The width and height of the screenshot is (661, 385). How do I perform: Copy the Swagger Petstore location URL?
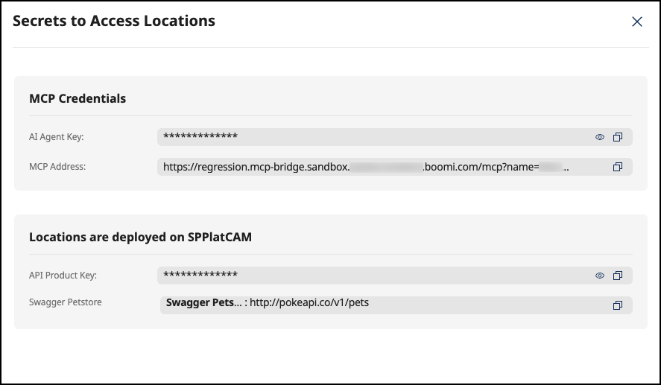point(617,305)
